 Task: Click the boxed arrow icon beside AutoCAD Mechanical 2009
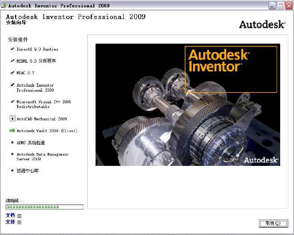[x=13, y=118]
